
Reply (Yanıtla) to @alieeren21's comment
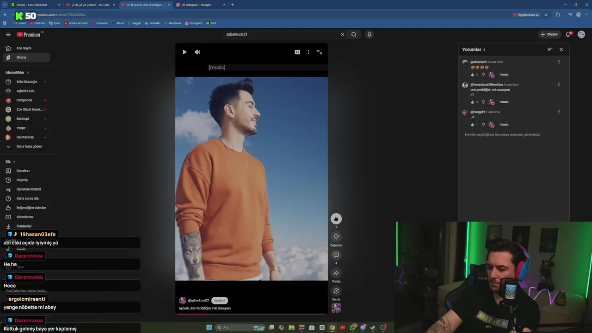[504, 75]
